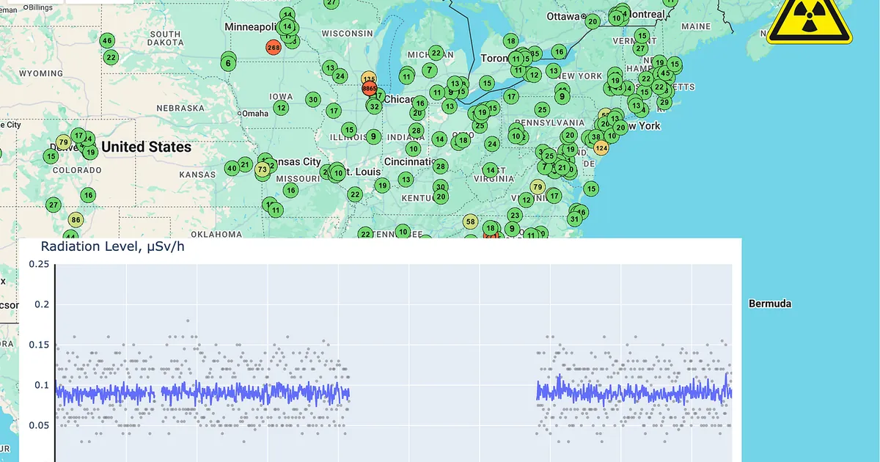Select the Ottawa city label
Image resolution: width=880 pixels, height=462 pixels.
coord(562,16)
